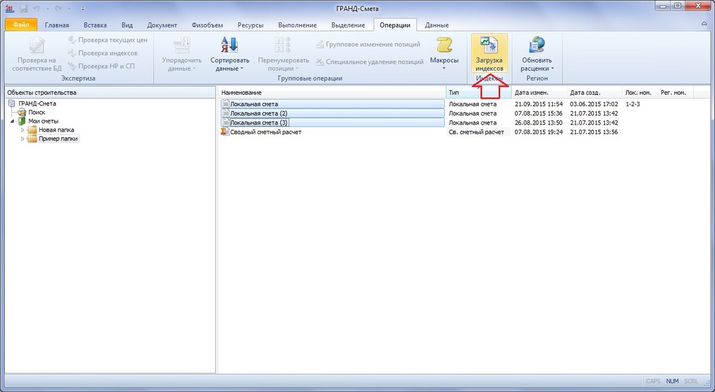Click the NUM indicator in status bar

click(x=672, y=381)
